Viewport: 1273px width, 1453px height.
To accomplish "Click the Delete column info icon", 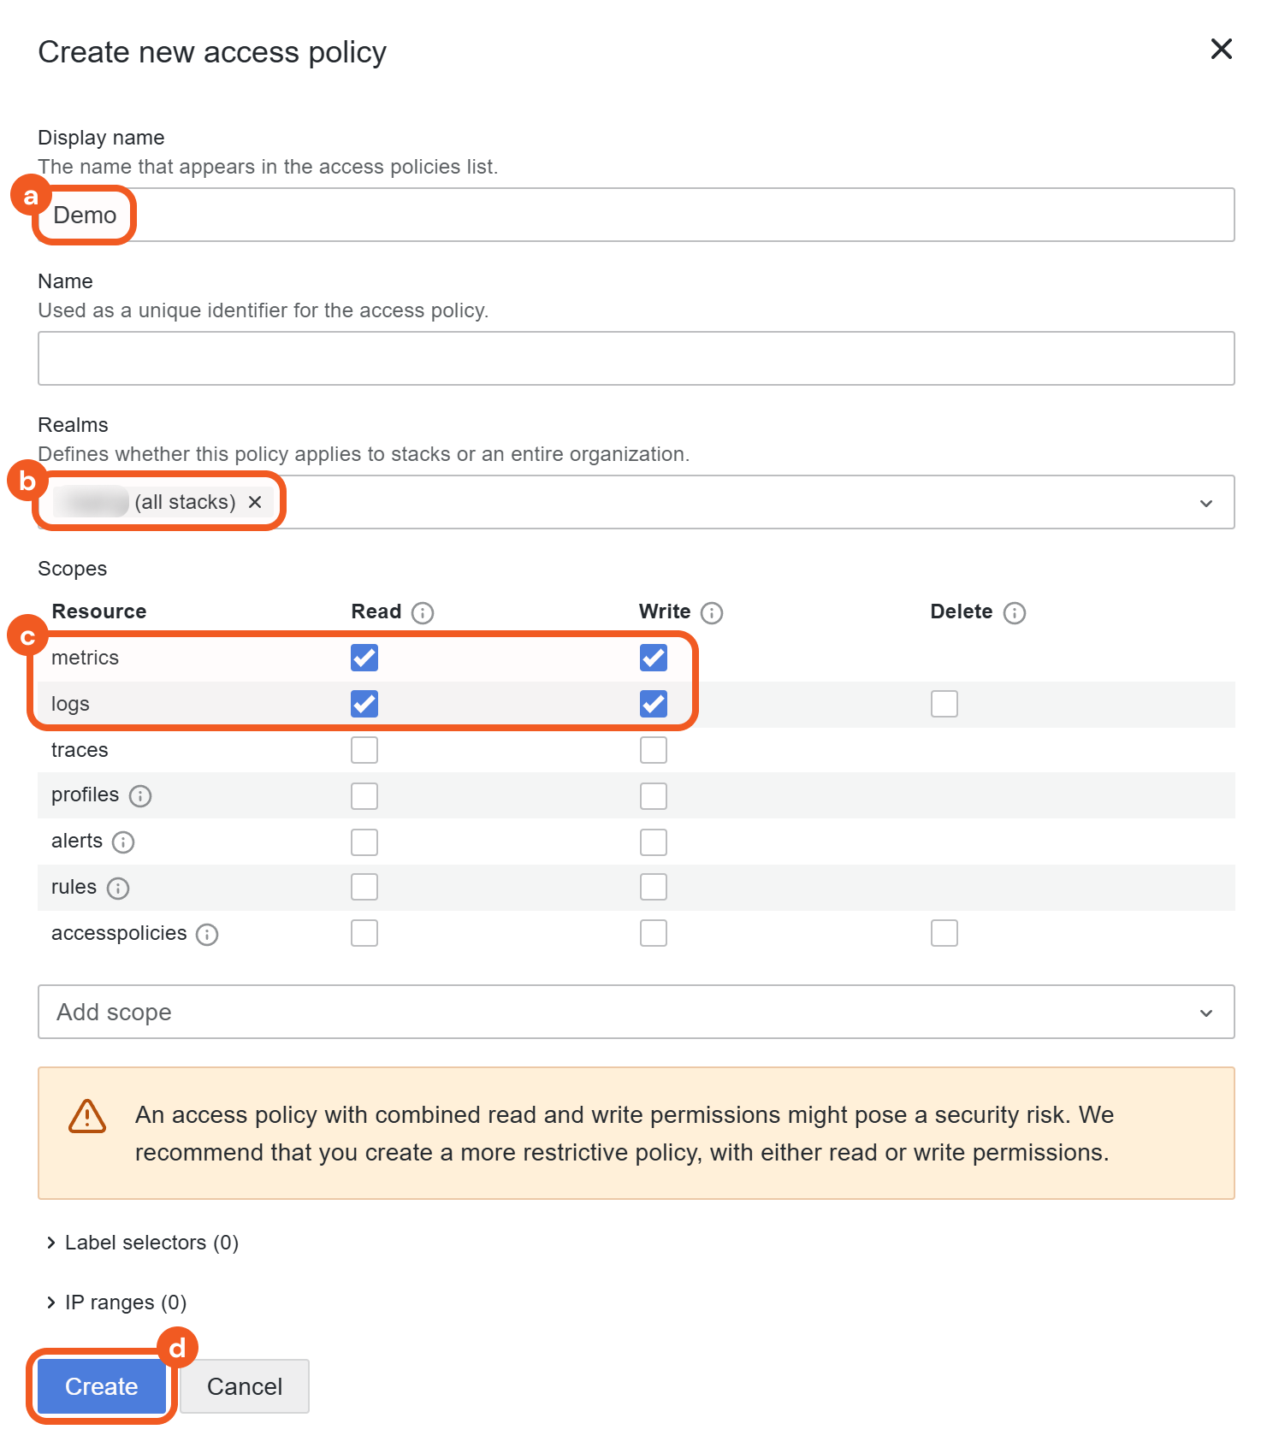I will point(1015,613).
